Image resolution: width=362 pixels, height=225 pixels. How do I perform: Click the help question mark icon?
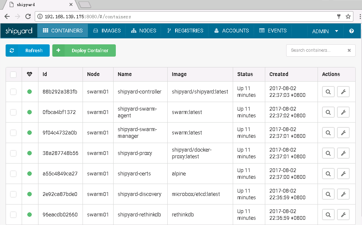(x=352, y=31)
